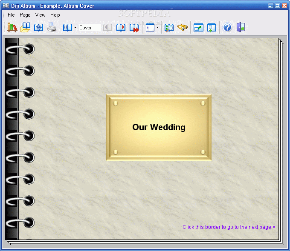Maximize the Diji Album window
The image size is (290, 251).
tap(278, 6)
